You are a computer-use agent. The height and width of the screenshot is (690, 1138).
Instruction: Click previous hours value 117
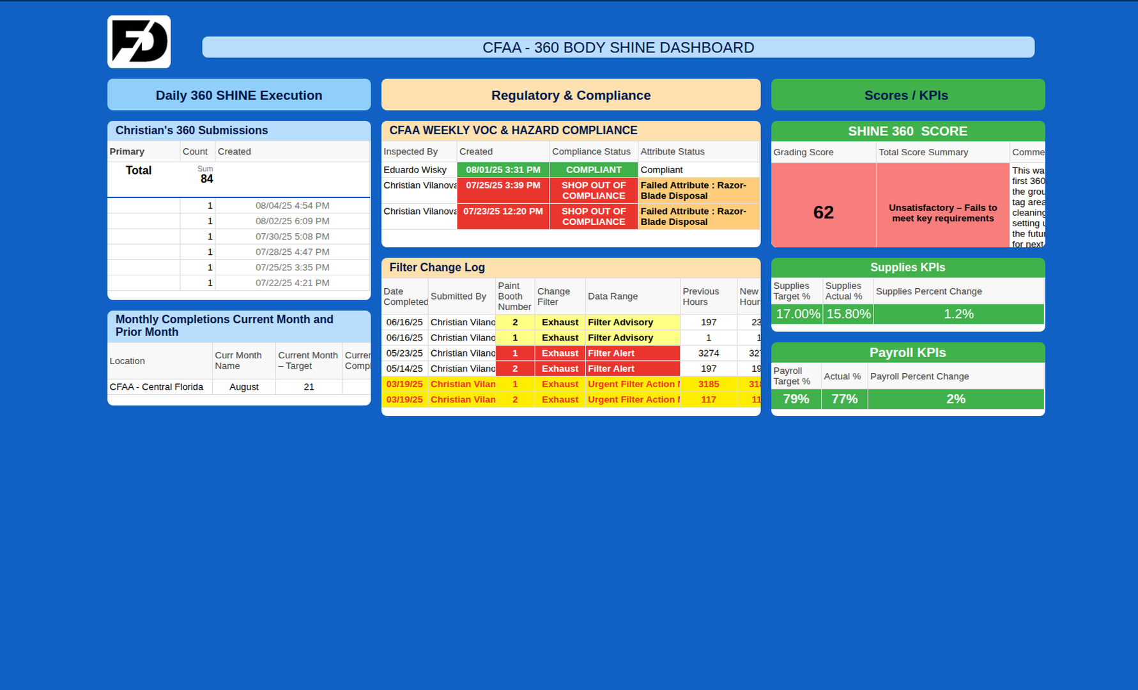[709, 399]
